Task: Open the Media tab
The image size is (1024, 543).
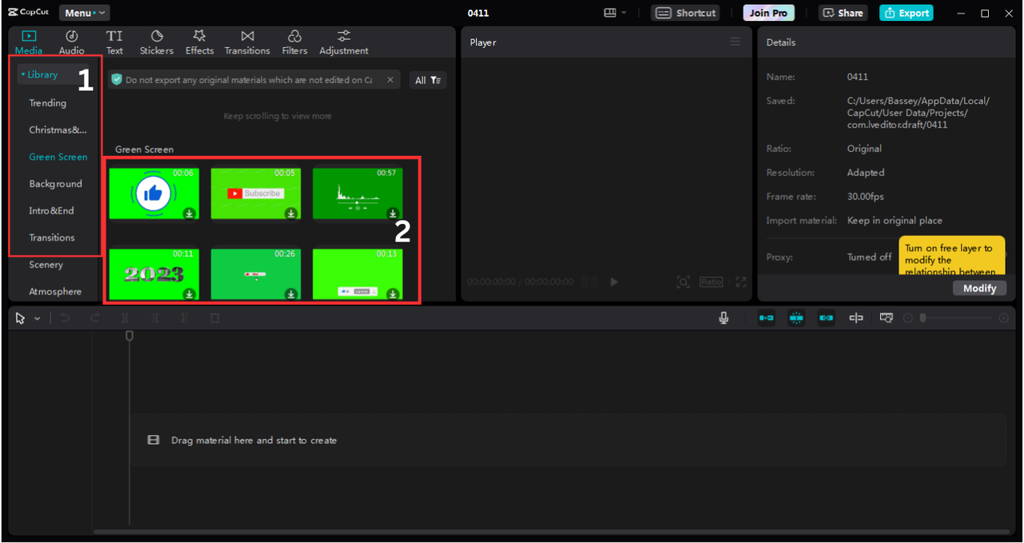Action: [29, 42]
